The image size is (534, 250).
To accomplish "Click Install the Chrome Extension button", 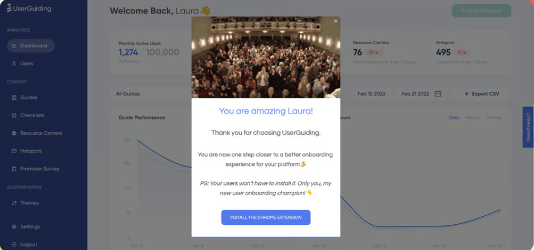I will point(265,217).
